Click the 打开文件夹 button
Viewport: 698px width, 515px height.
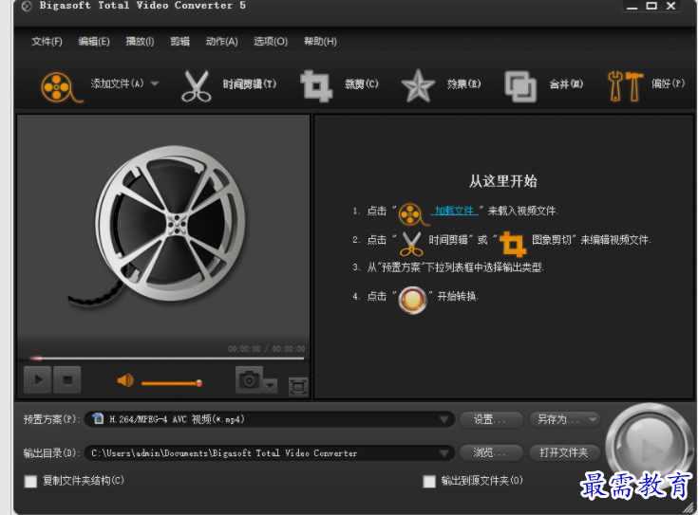coord(564,452)
